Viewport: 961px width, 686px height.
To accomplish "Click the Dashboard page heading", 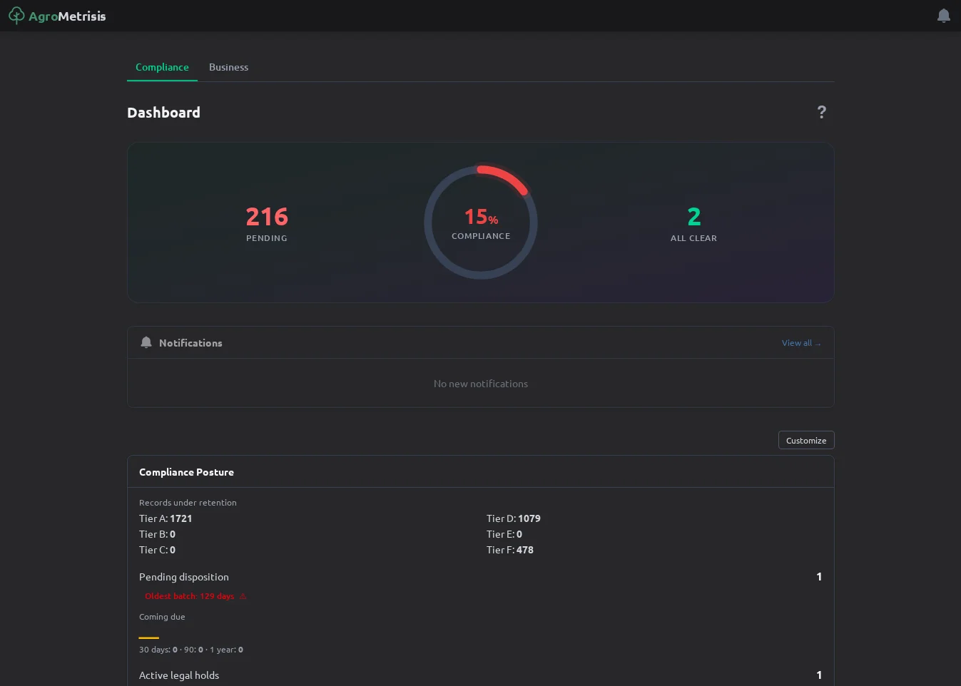I will point(163,113).
